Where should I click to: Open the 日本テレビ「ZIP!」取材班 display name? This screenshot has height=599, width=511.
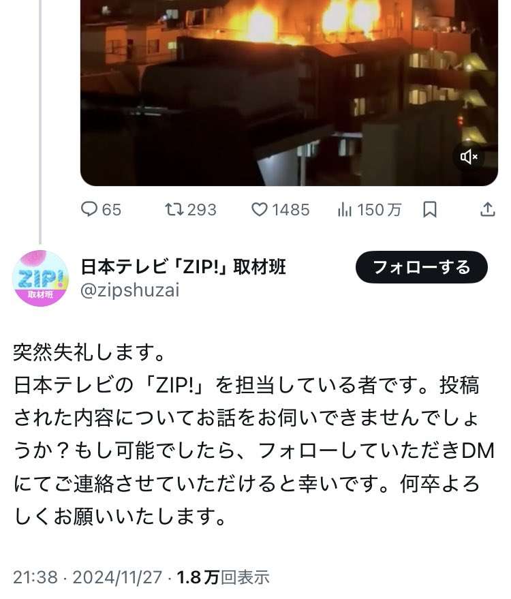[x=183, y=266]
